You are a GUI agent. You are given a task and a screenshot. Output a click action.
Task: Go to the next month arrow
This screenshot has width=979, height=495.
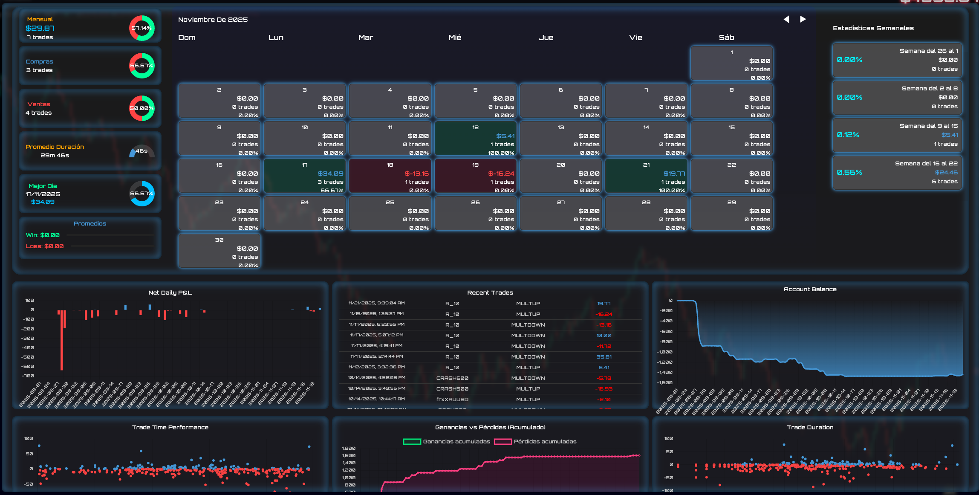pos(803,19)
